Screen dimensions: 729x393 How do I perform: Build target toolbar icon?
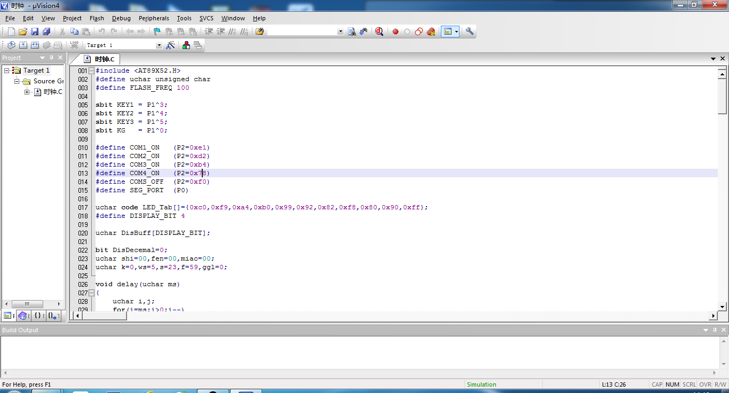coord(23,45)
